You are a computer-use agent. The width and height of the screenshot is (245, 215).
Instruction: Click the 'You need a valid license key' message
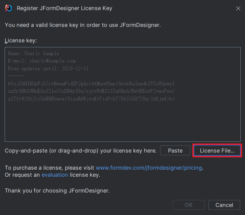click(x=83, y=25)
